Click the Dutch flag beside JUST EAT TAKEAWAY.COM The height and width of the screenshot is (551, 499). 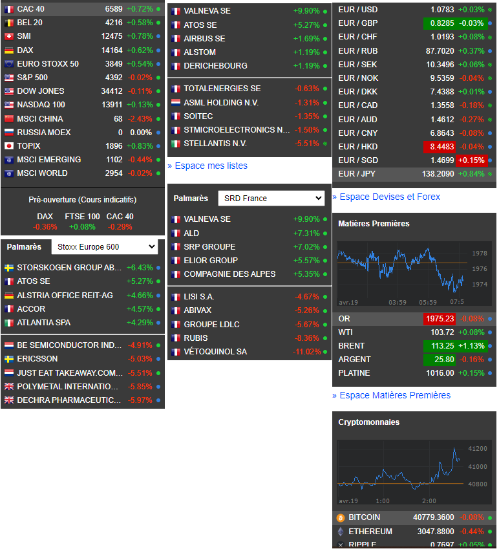[x=9, y=373]
